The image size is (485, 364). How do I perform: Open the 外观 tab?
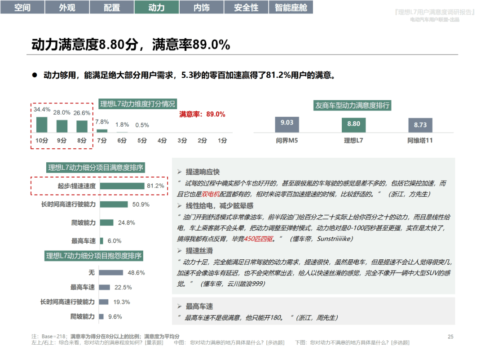pos(67,7)
